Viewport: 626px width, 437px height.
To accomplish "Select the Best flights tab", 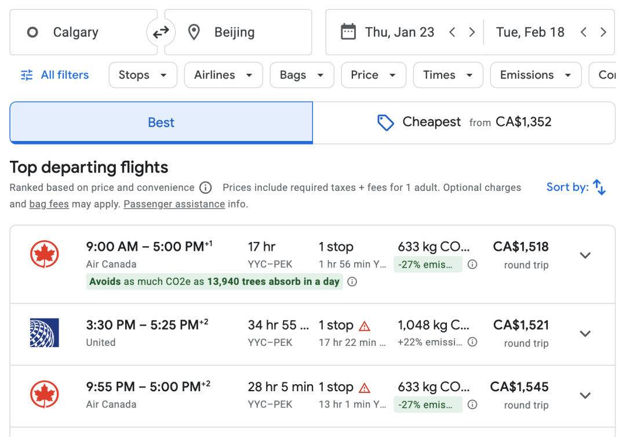I will click(161, 122).
